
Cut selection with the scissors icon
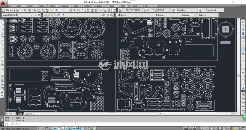(x=35, y=10)
